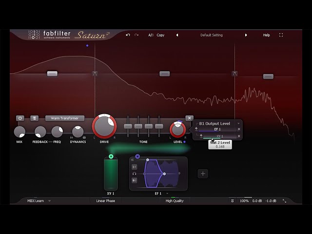Click the 100% global mix value
The height and width of the screenshot is (234, 312).
(244, 201)
